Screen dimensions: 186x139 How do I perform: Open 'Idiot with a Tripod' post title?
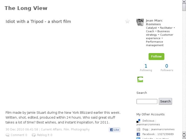click(x=38, y=21)
